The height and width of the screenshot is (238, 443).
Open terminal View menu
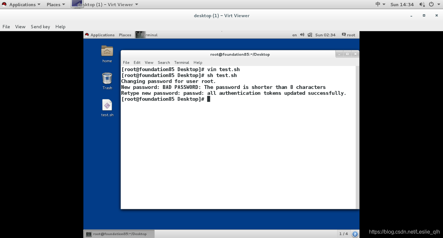point(149,62)
